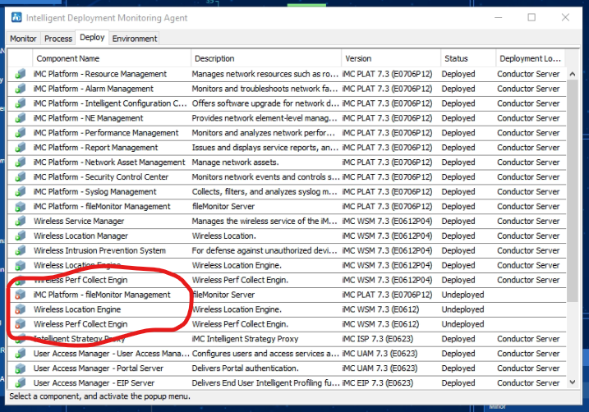Click 'Wireless Location.' description text
Image resolution: width=589 pixels, height=412 pixels.
tap(224, 236)
